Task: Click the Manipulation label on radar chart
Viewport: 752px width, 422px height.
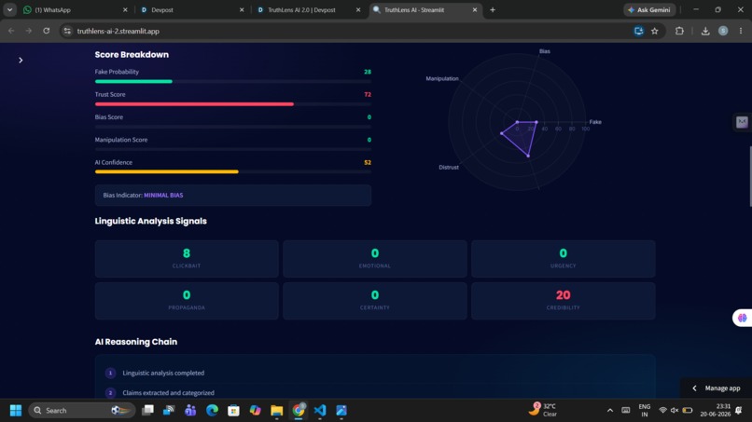Action: click(x=442, y=78)
